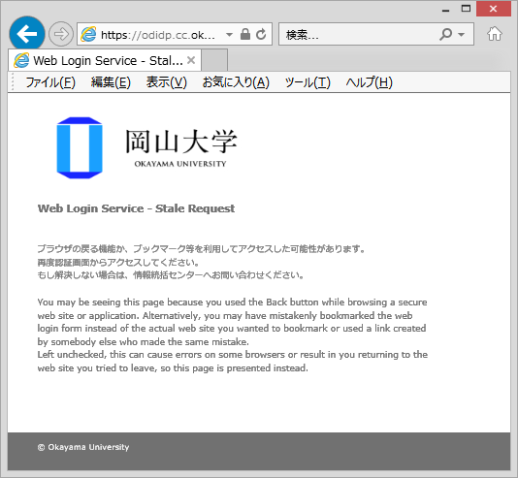Open the ツール(T) menu
518x478 pixels.
point(308,82)
